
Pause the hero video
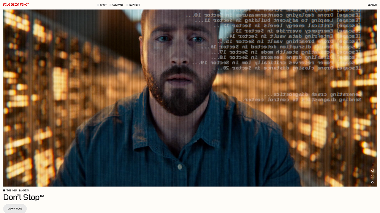pyautogui.click(x=372, y=165)
